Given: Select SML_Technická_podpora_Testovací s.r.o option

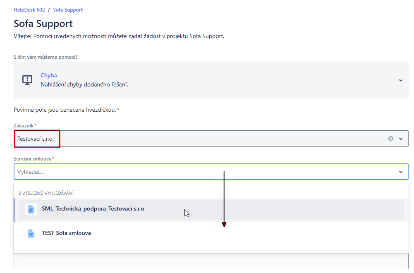Looking at the screenshot, I should 93,209.
